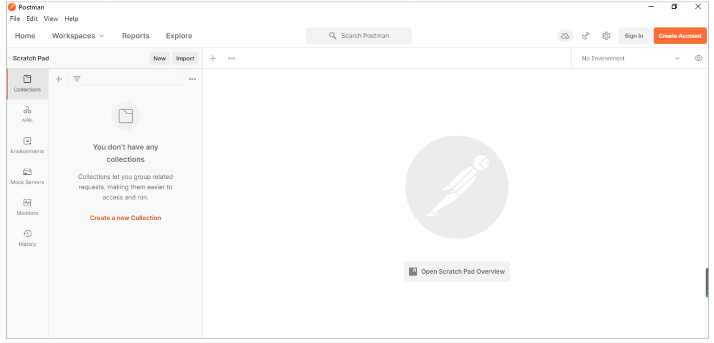Close the Postman window

pos(698,7)
